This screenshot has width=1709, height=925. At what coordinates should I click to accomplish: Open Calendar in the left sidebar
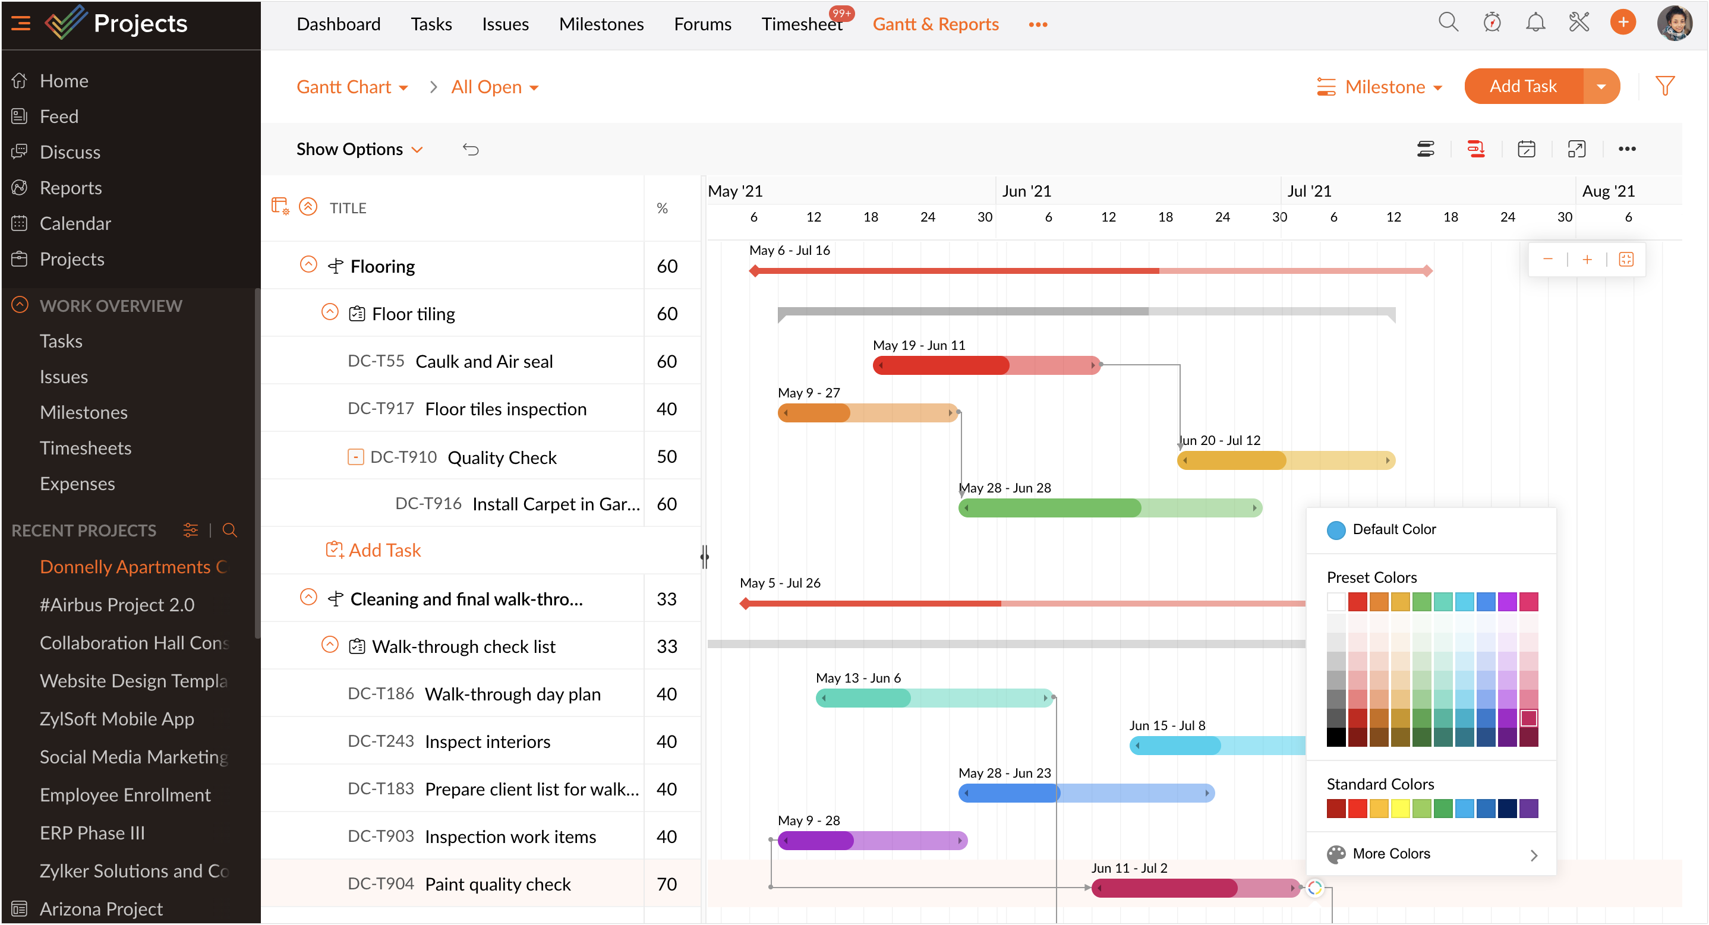tap(75, 223)
